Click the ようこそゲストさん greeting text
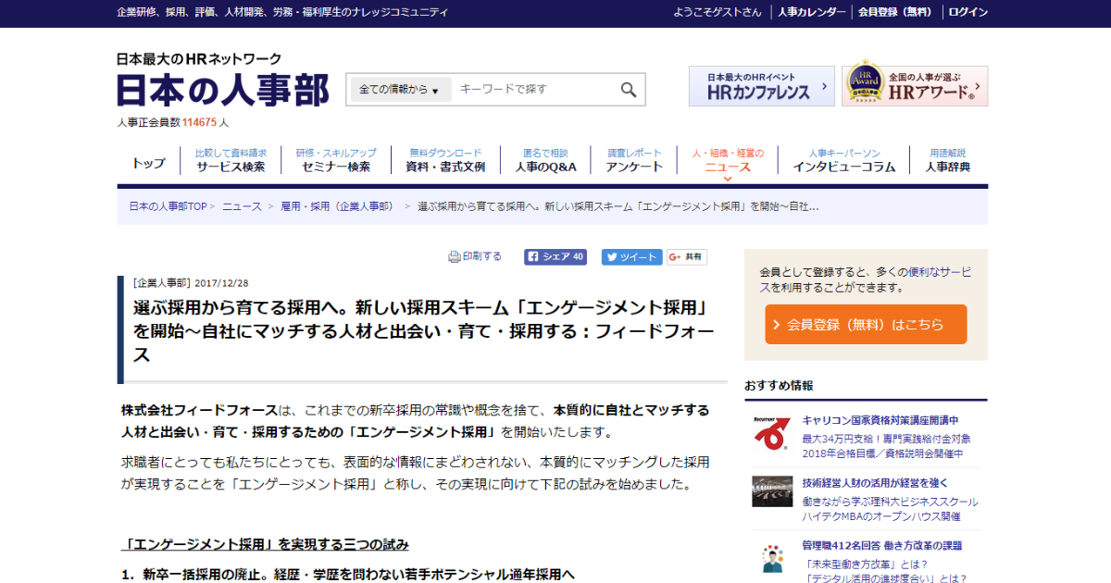The image size is (1111, 583). click(x=718, y=12)
